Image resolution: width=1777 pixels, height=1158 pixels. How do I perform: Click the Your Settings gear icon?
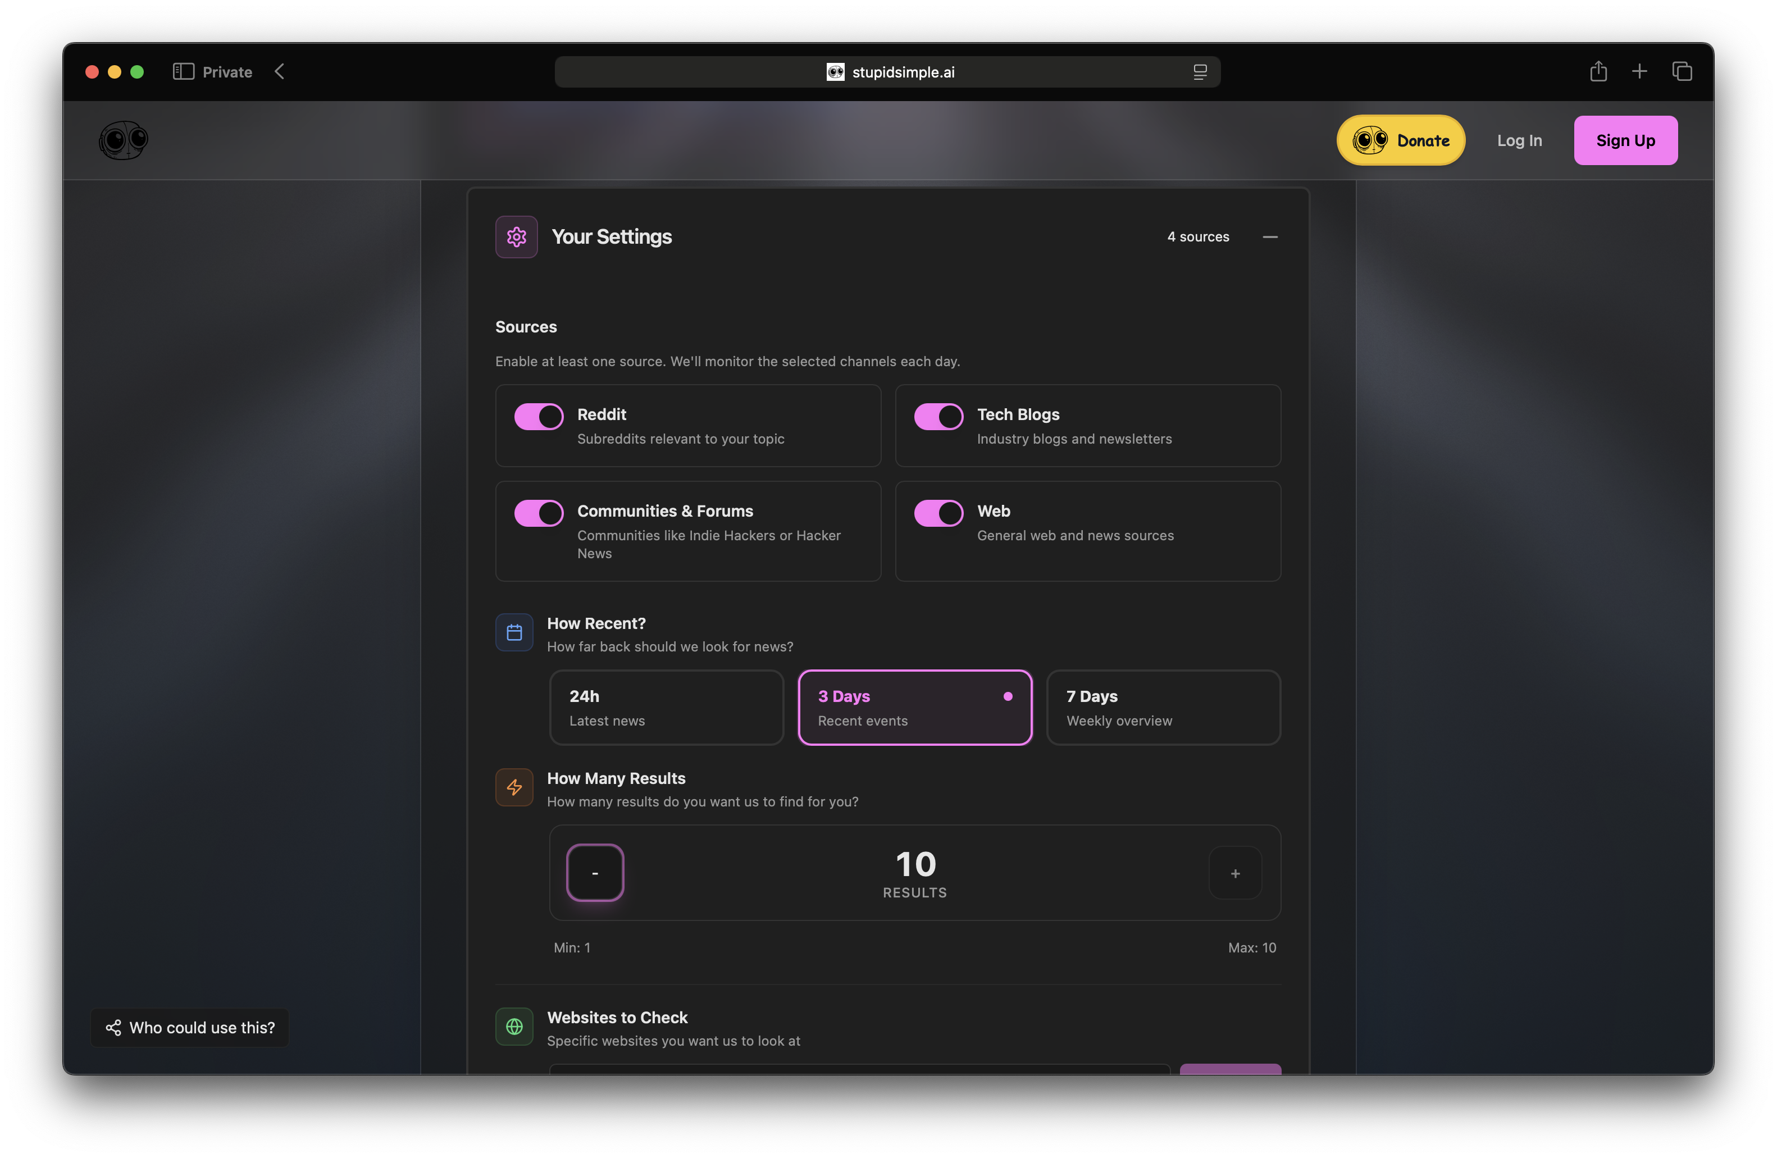516,236
